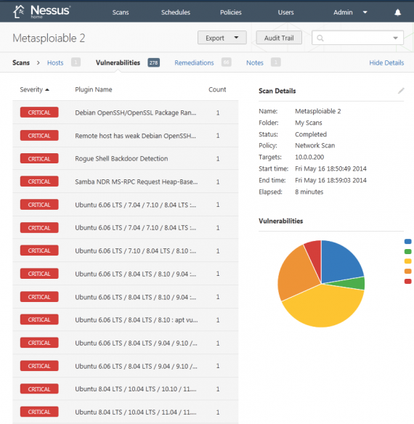Click the Admin menu label
414x424 pixels.
(x=343, y=12)
